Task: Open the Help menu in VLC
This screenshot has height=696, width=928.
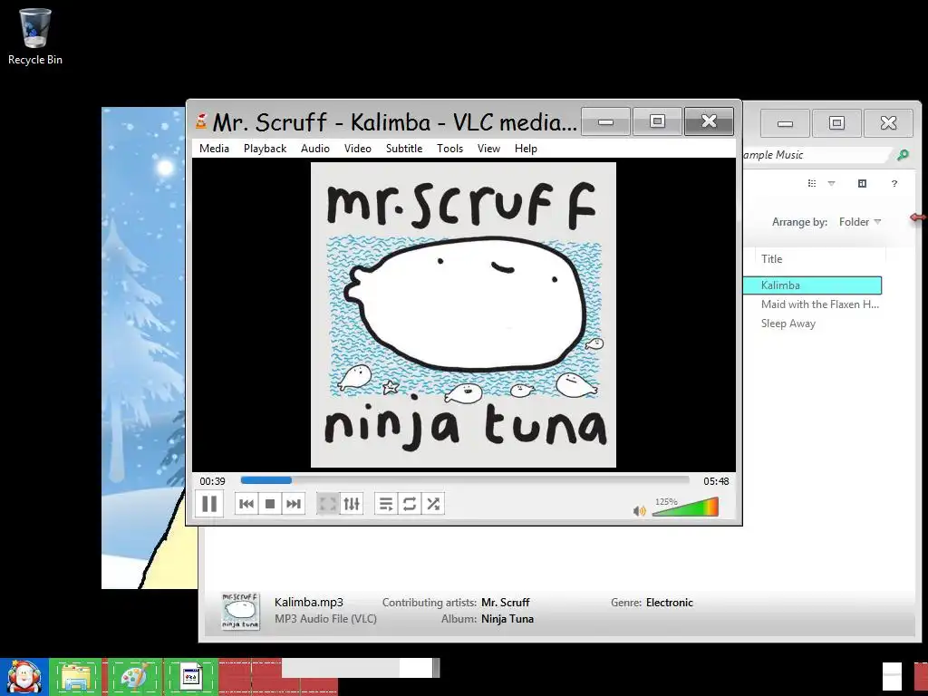Action: [526, 149]
